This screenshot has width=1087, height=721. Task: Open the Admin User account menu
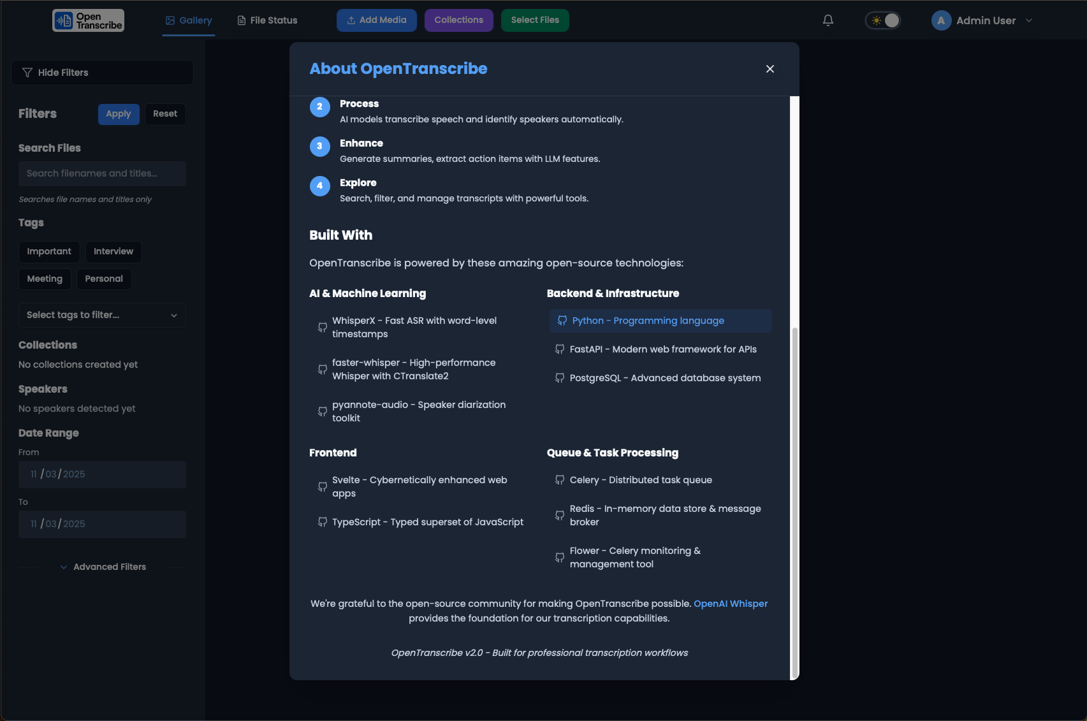click(x=982, y=20)
